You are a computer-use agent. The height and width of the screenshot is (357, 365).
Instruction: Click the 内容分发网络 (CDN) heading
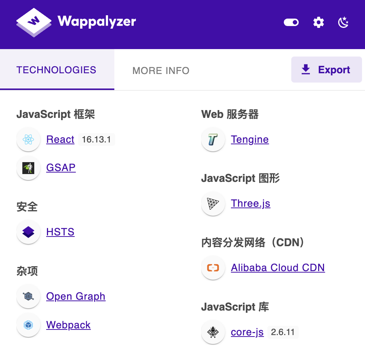click(x=253, y=242)
